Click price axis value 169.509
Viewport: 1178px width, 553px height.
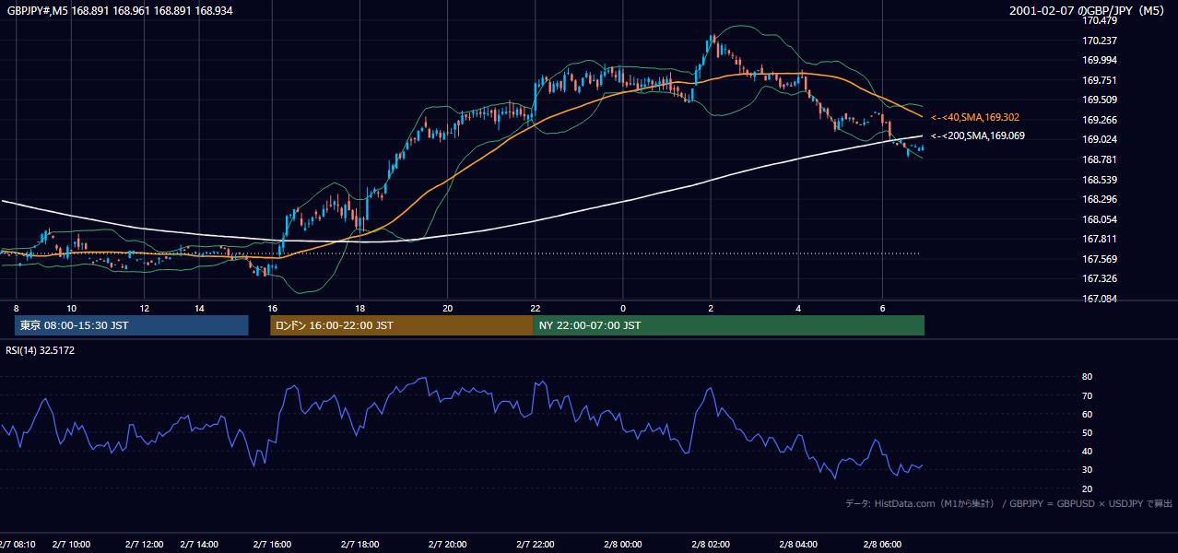(x=1100, y=100)
